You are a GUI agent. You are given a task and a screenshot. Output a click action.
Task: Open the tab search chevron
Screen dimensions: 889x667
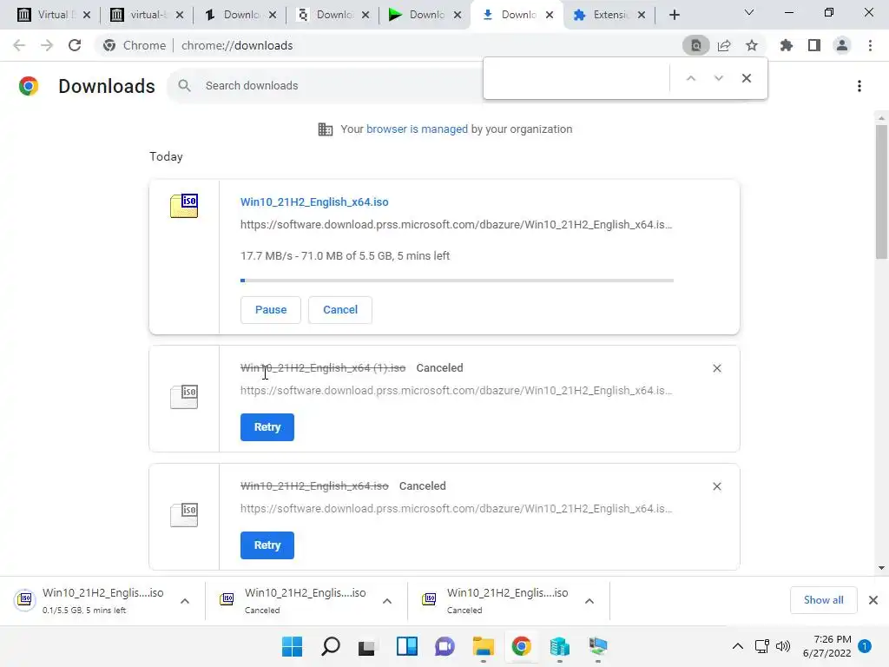pyautogui.click(x=749, y=12)
